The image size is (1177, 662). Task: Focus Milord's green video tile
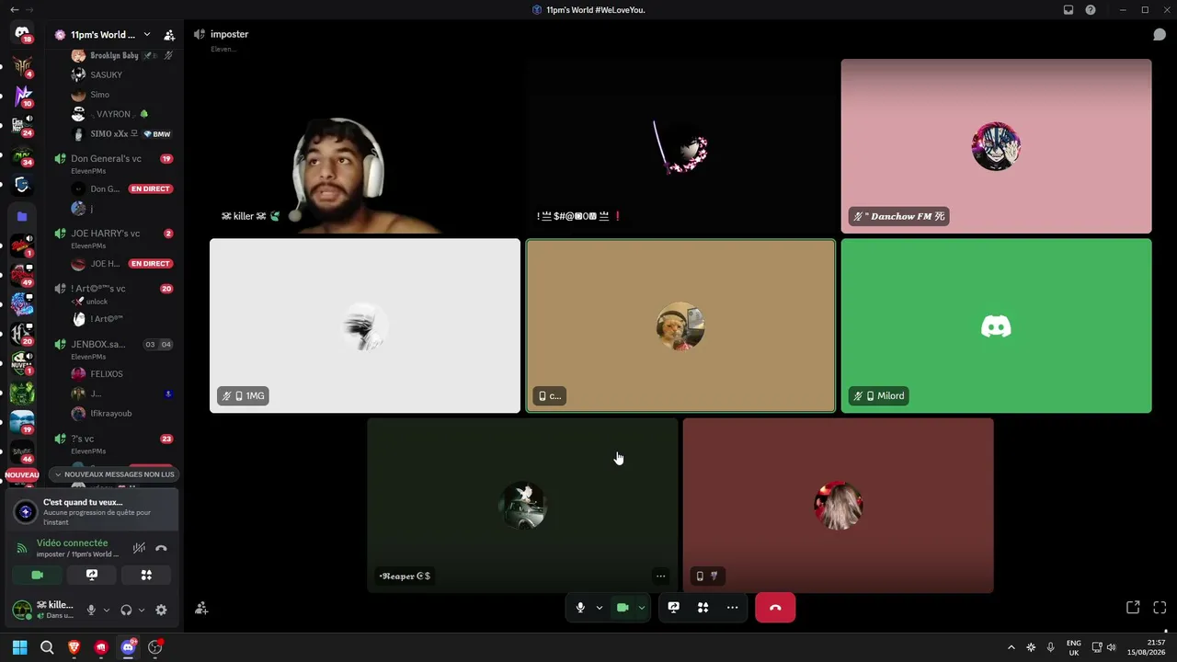pyautogui.click(x=996, y=326)
